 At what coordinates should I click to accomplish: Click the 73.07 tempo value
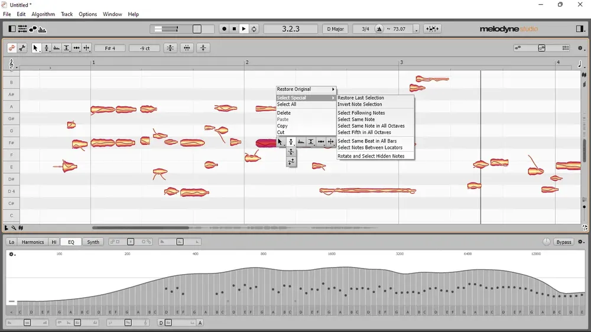pyautogui.click(x=399, y=29)
